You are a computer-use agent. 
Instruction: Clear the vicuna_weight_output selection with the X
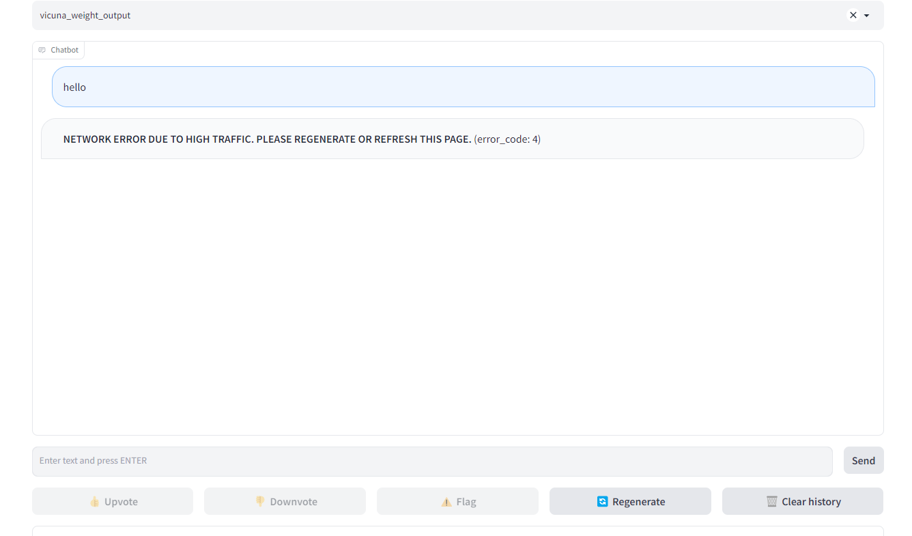[x=853, y=15]
